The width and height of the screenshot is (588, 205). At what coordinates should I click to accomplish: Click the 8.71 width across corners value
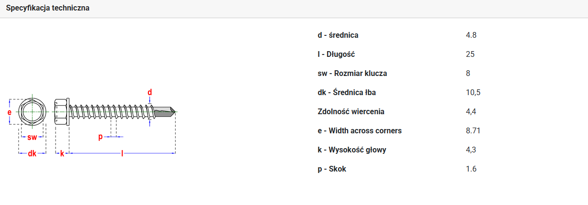point(473,131)
